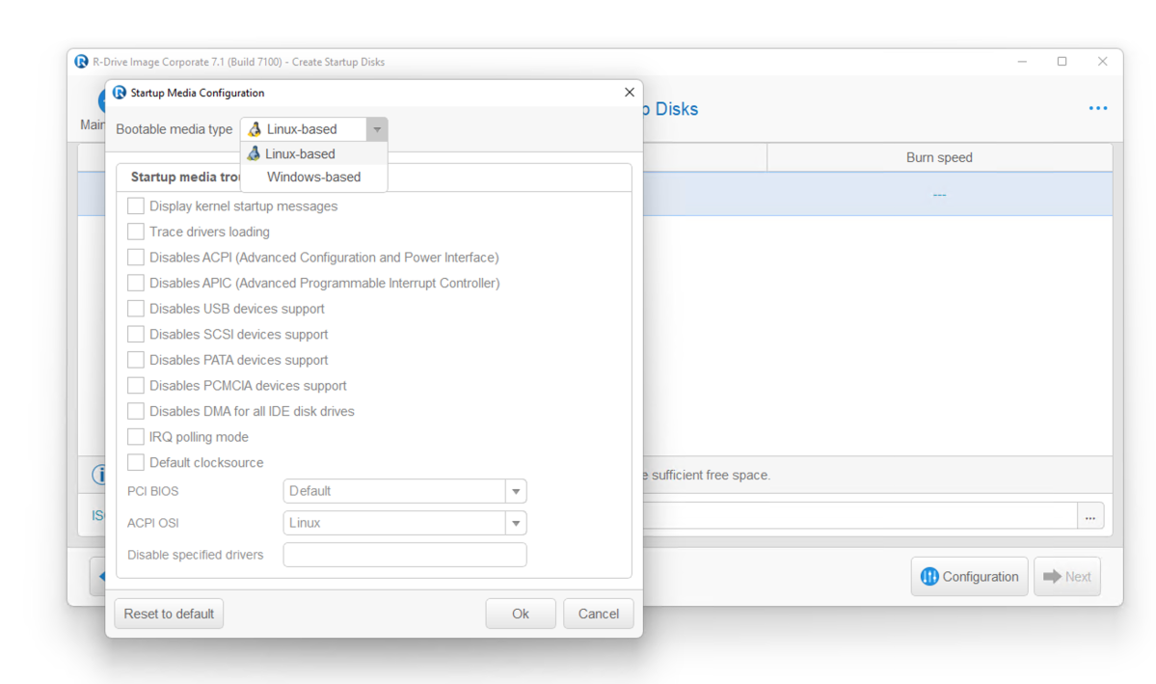
Task: Maximize the R-Drive Image main window
Action: [x=1062, y=61]
